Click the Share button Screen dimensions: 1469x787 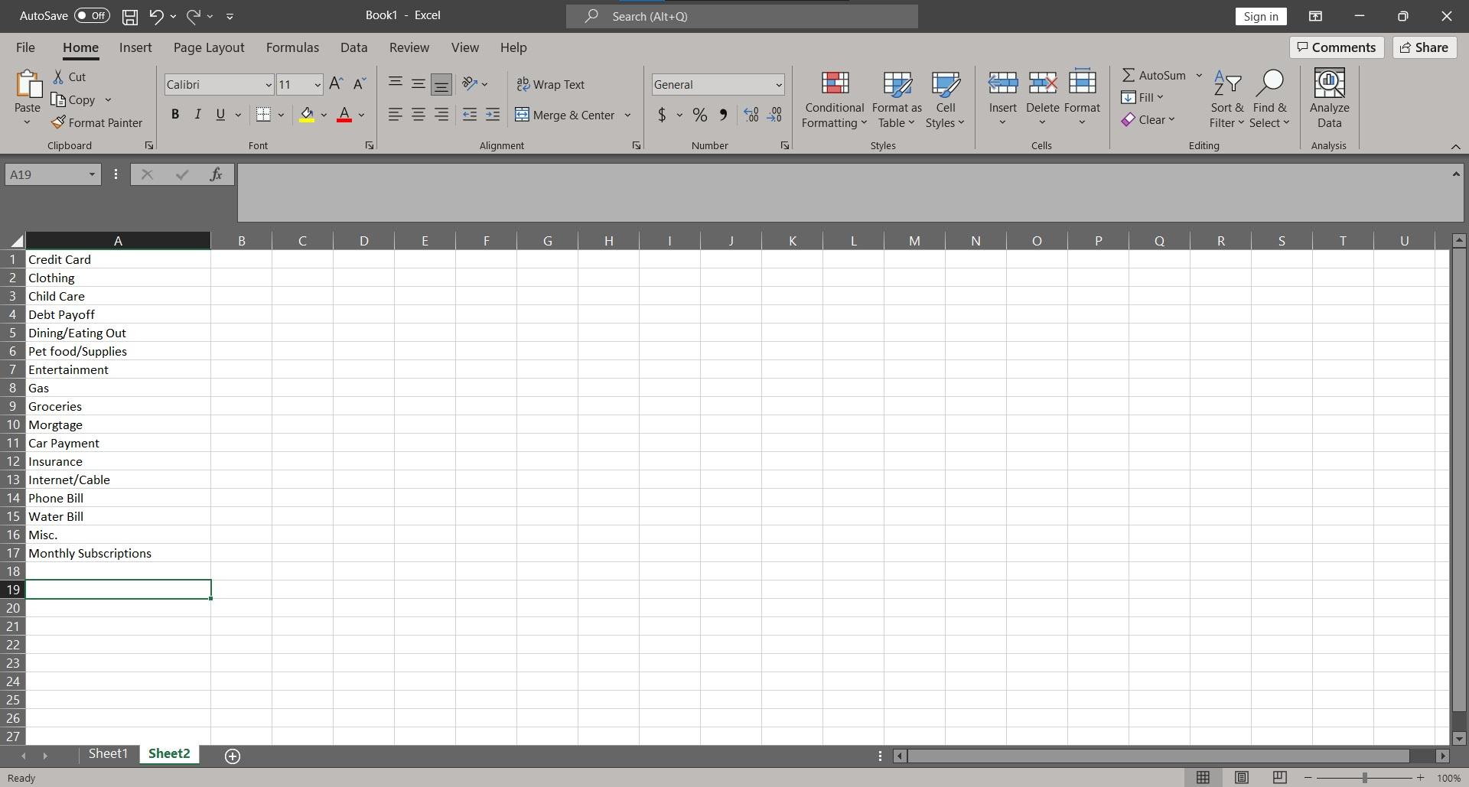(1424, 47)
